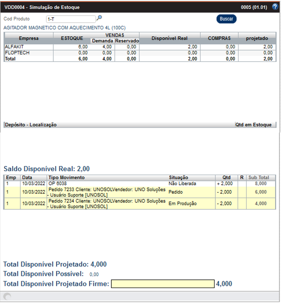Click the spinner icon in the bottom status bar
281x303 pixels.
tap(6, 296)
